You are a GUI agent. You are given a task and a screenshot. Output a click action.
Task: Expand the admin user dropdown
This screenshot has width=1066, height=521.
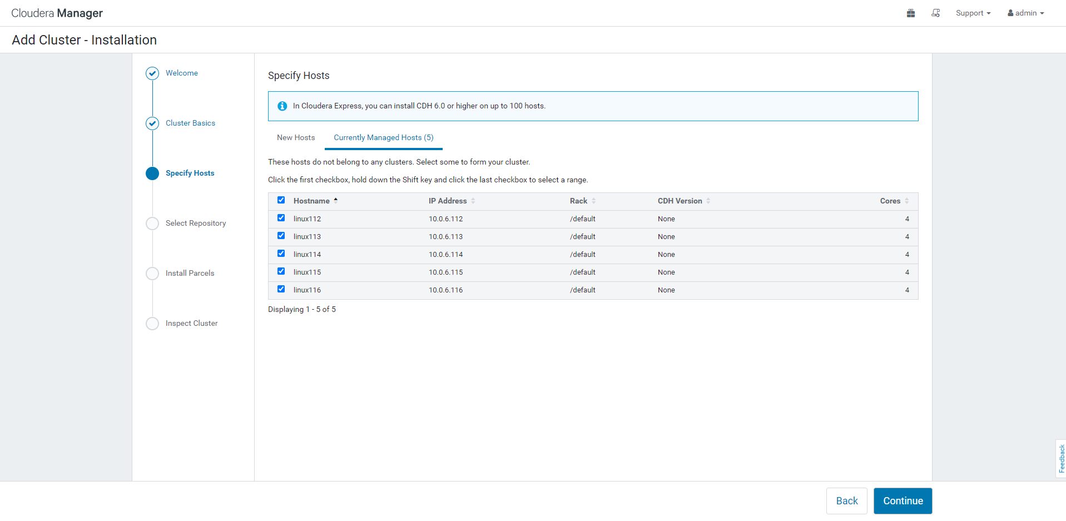click(1025, 13)
